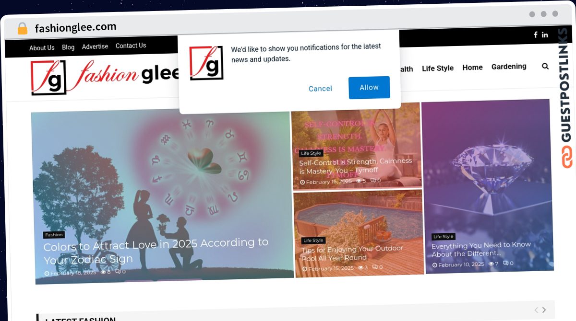576x321 pixels.
Task: Click the GuestPostLinks chain logo
Action: (567, 158)
